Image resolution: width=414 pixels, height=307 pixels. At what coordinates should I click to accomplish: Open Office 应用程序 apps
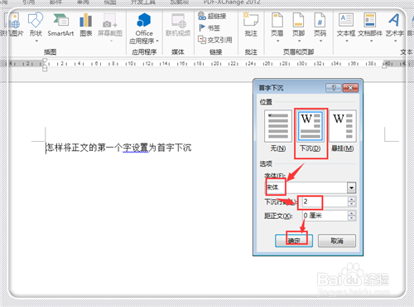(x=144, y=28)
